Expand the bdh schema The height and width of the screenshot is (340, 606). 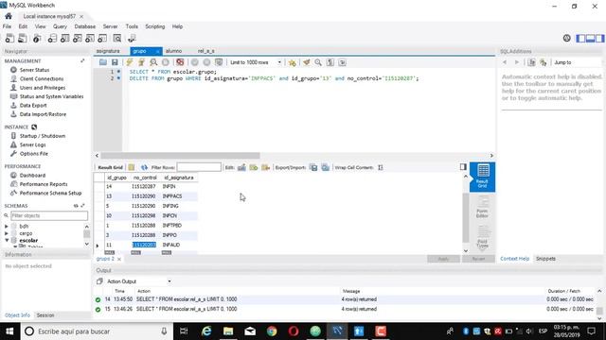tap(7, 227)
